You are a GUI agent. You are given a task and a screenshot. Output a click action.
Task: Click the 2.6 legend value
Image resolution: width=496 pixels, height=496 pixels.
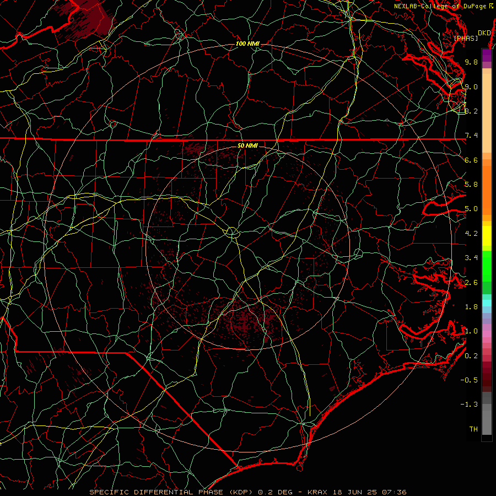pyautogui.click(x=471, y=283)
